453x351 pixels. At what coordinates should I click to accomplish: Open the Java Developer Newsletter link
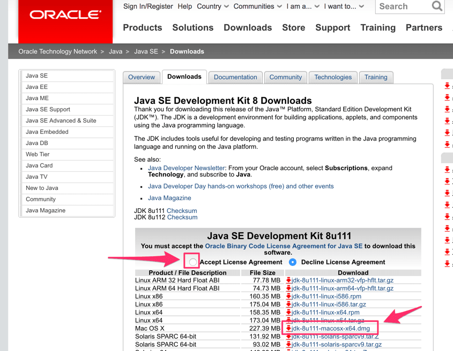[x=187, y=168]
